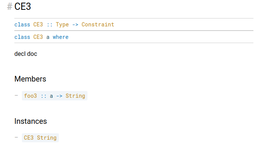
Task: Open the foo3 member link
Action: (x=31, y=96)
